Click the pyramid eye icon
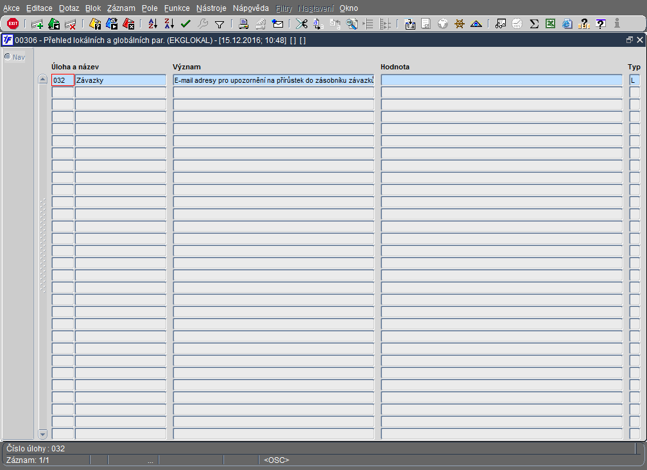Viewport: 647px width, 470px height. pos(476,24)
